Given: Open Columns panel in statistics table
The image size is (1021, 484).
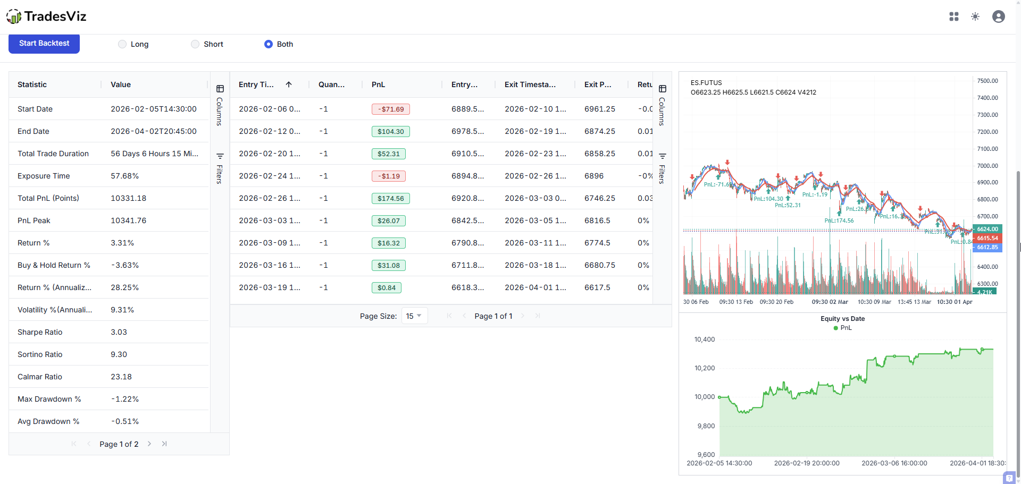Looking at the screenshot, I should click(x=220, y=104).
